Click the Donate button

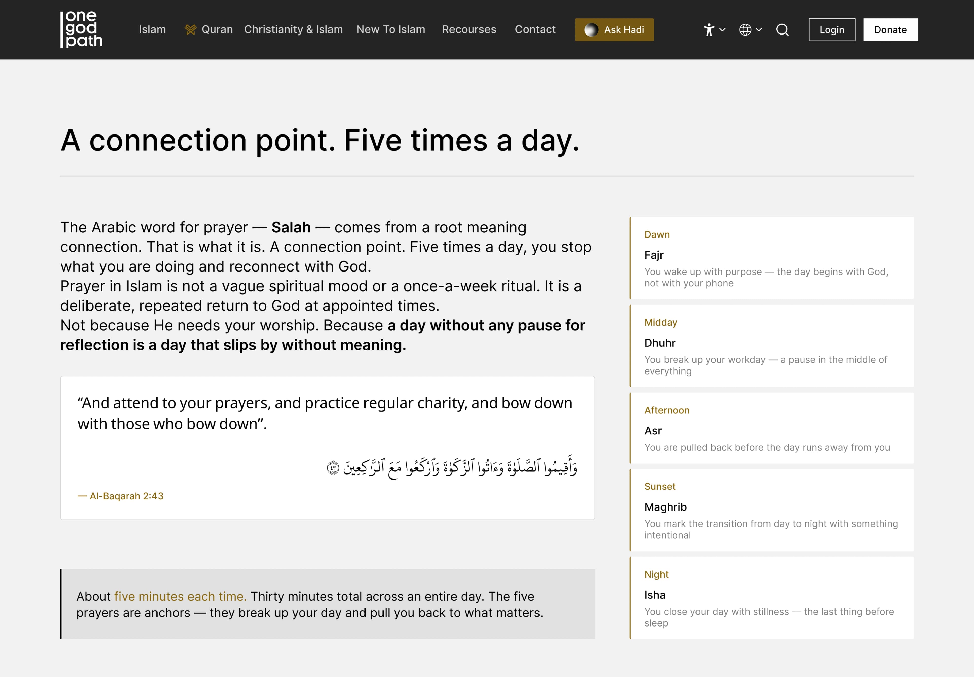coord(891,30)
